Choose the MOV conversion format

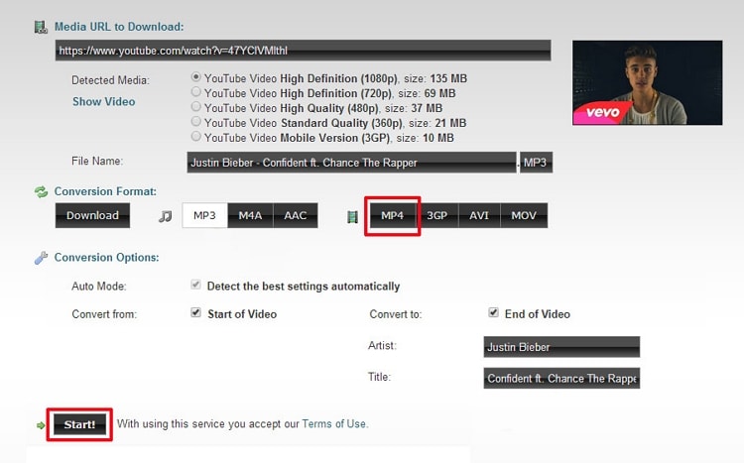(x=524, y=215)
